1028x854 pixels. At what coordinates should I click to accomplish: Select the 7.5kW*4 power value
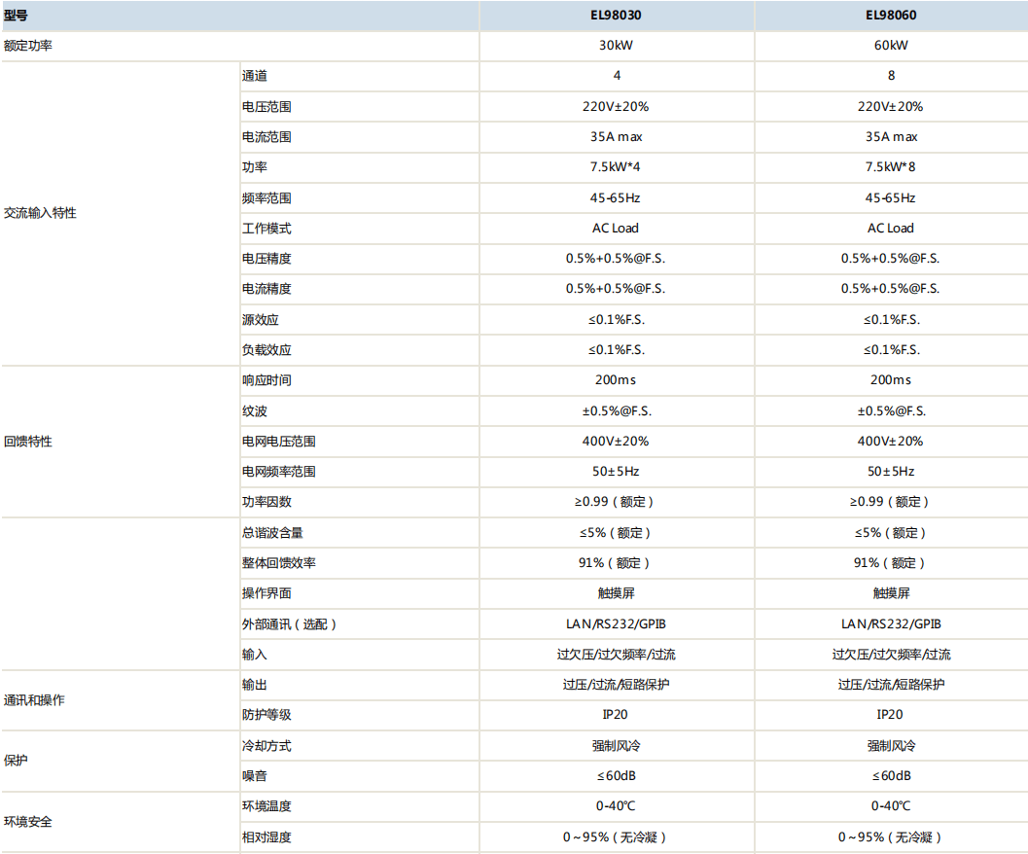click(616, 167)
